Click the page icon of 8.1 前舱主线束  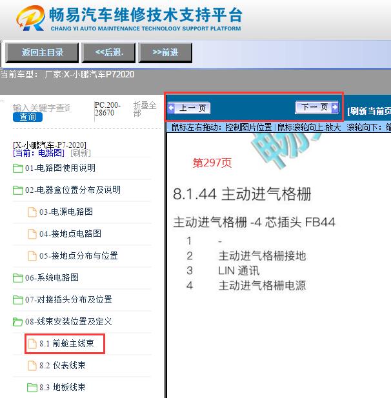click(x=32, y=344)
